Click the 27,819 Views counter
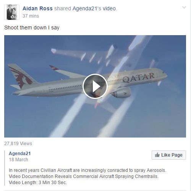The width and height of the screenshot is (191, 191). click(x=18, y=144)
